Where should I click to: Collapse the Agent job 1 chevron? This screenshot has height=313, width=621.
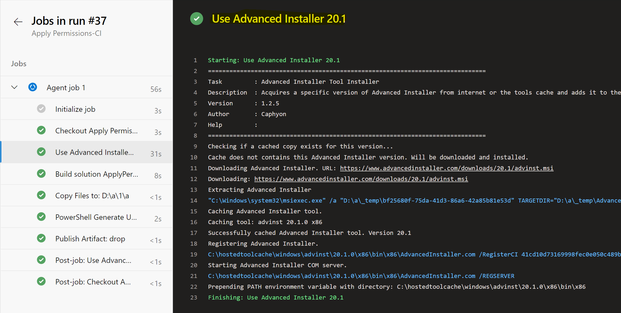[x=14, y=87]
